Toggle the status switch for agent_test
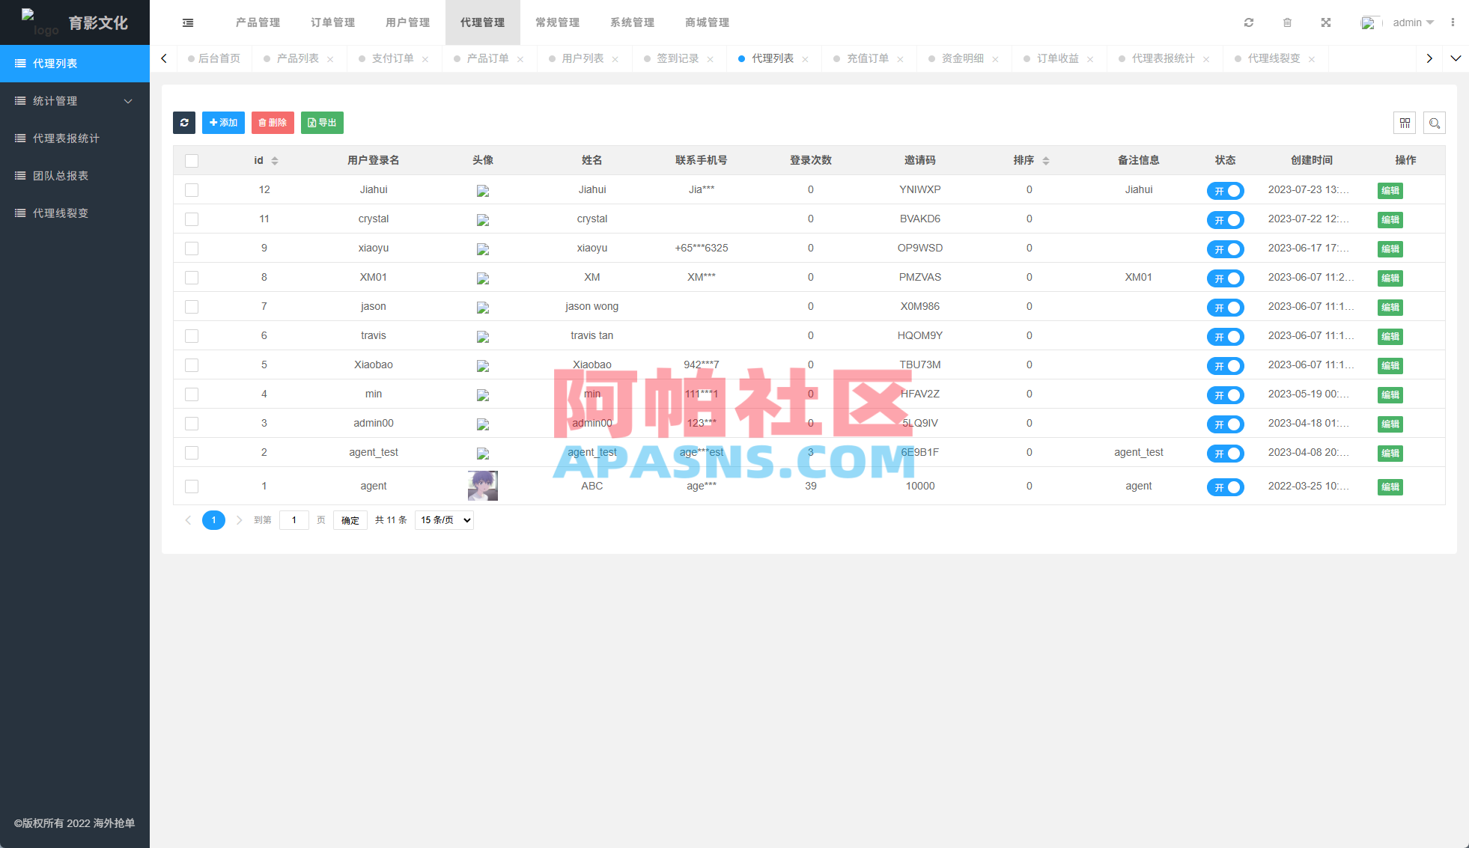Viewport: 1469px width, 848px height. coord(1225,453)
